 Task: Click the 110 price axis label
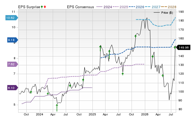coord(181,83)
